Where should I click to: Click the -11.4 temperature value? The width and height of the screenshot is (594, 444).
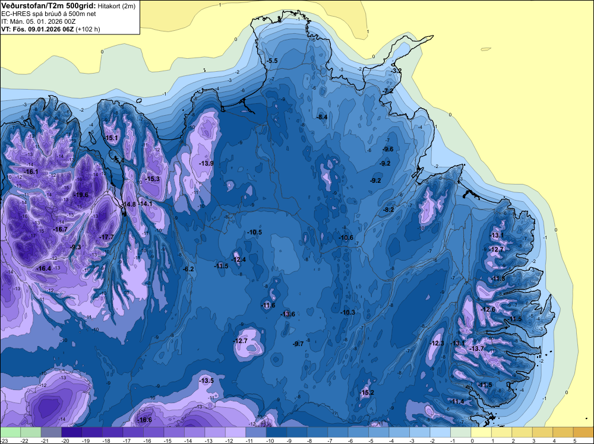[x=457, y=401]
